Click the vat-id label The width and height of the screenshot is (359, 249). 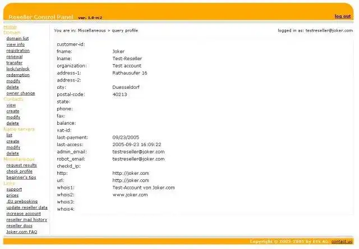click(64, 130)
